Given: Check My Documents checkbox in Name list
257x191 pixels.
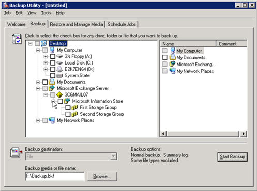Looking at the screenshot, I should [x=164, y=57].
